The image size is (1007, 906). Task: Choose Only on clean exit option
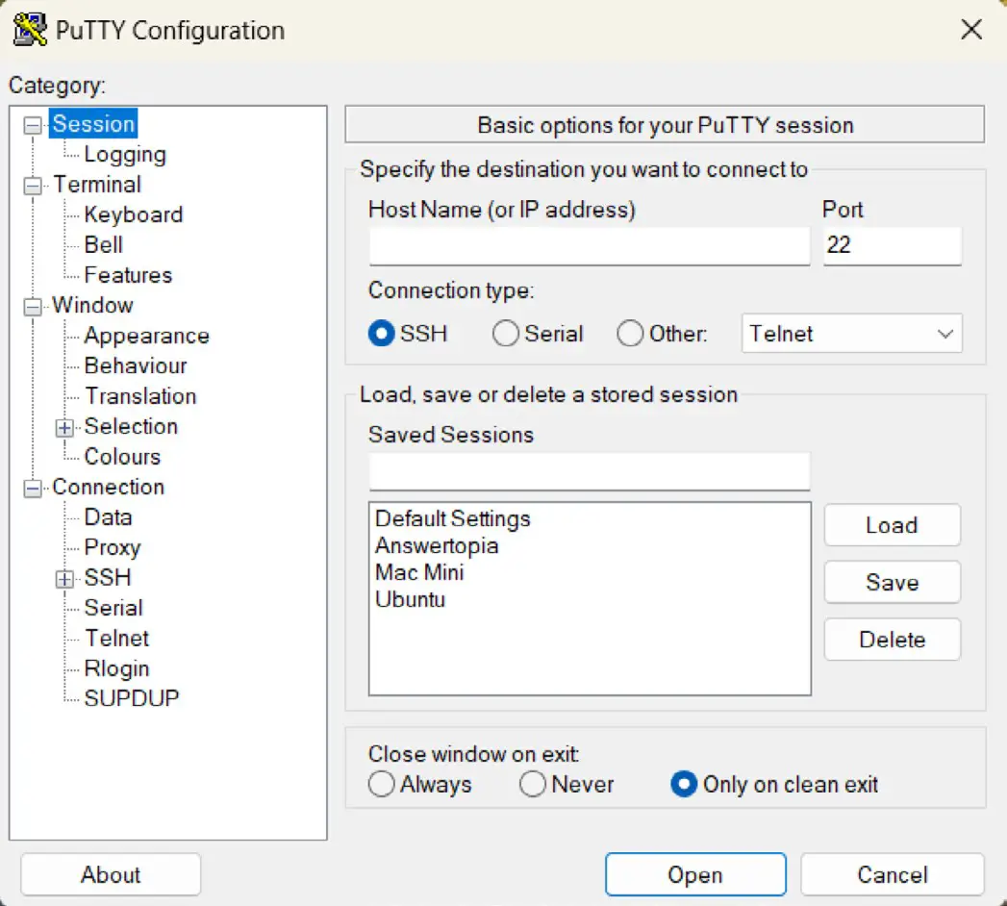pyautogui.click(x=684, y=784)
